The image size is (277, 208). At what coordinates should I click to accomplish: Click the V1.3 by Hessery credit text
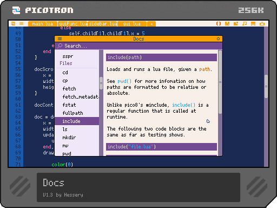point(63,195)
